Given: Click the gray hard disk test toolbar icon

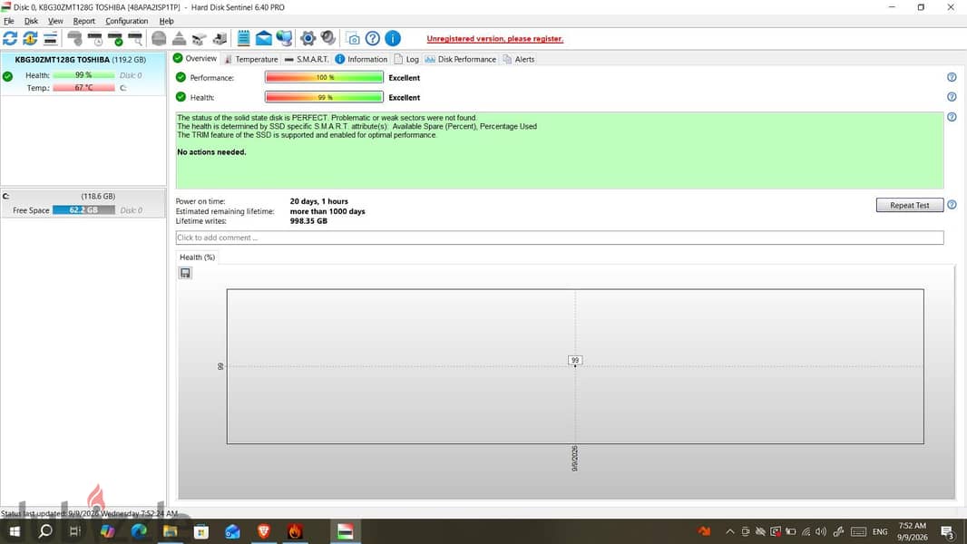Looking at the screenshot, I should click(74, 38).
